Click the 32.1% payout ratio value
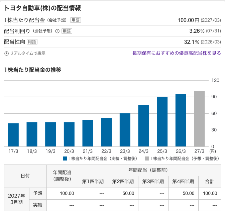 (192, 42)
